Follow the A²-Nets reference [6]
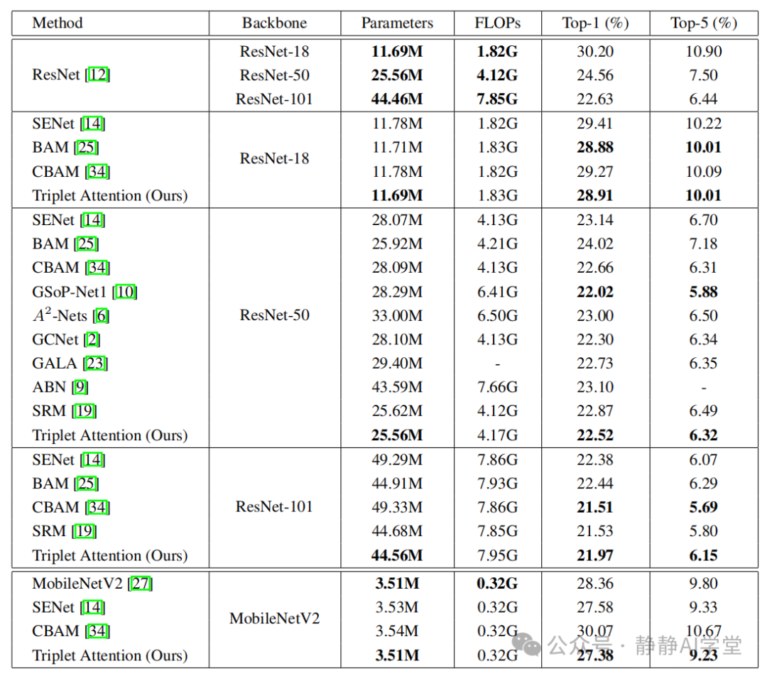 click(101, 316)
